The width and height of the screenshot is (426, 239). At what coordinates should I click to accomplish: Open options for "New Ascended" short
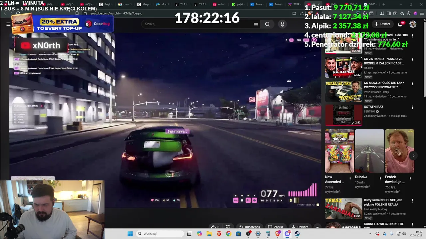pos(350,179)
